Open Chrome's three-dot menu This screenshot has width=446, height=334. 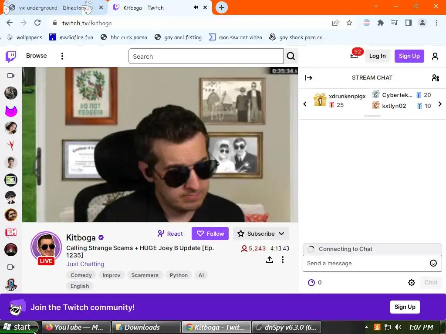tap(436, 23)
